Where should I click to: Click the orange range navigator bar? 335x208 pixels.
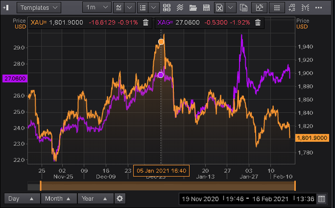pos(167,185)
